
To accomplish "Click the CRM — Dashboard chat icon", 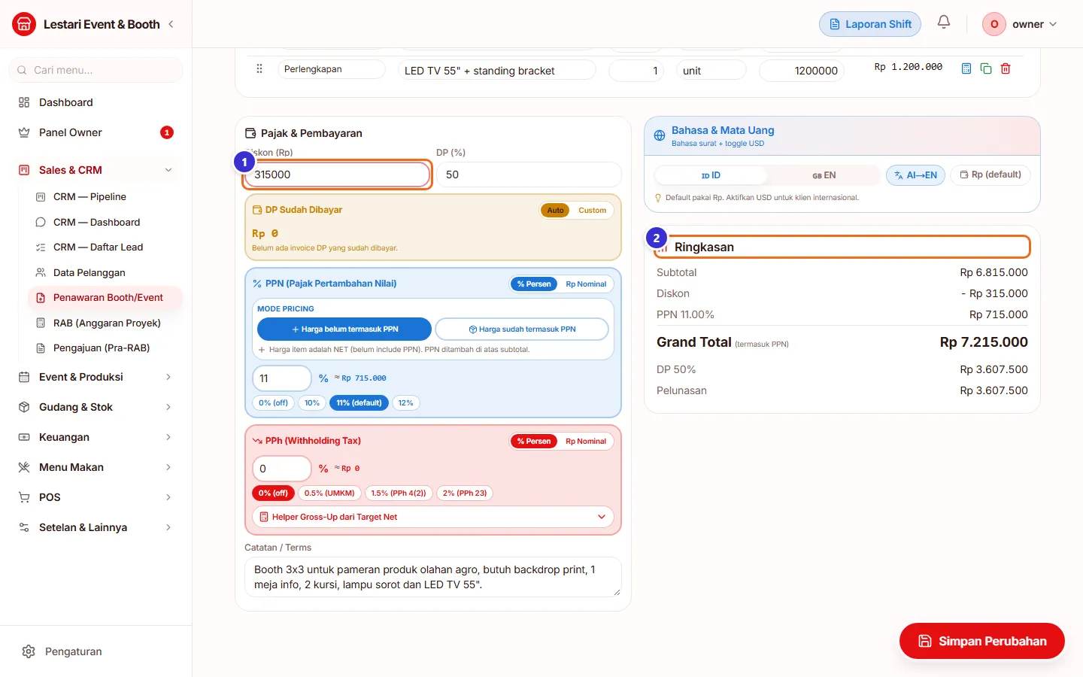I will pyautogui.click(x=41, y=222).
